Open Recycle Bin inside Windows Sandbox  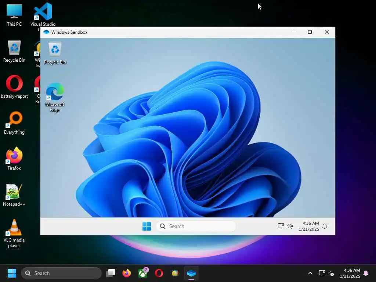(55, 53)
